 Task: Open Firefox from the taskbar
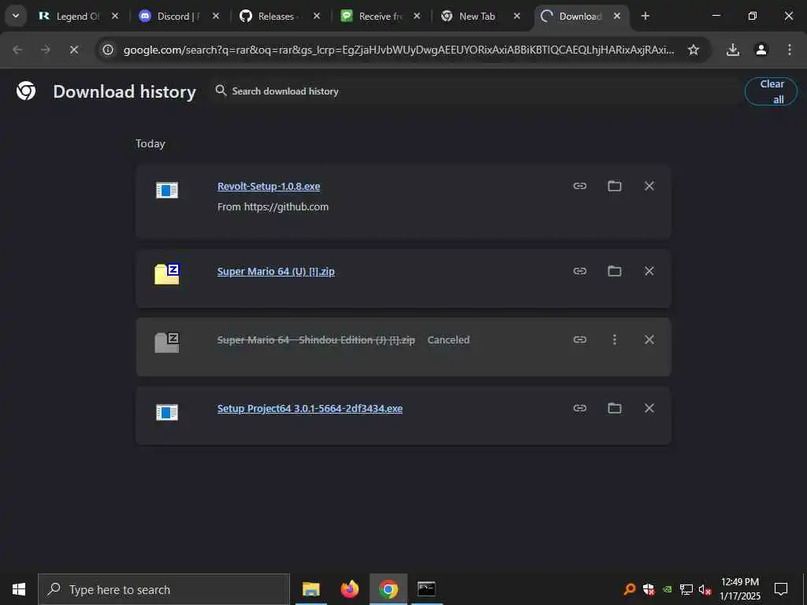[x=350, y=589]
